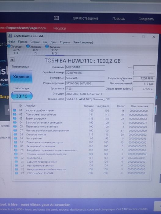Click the status icon for attribute 02 Пропускная способность

coord(15,114)
